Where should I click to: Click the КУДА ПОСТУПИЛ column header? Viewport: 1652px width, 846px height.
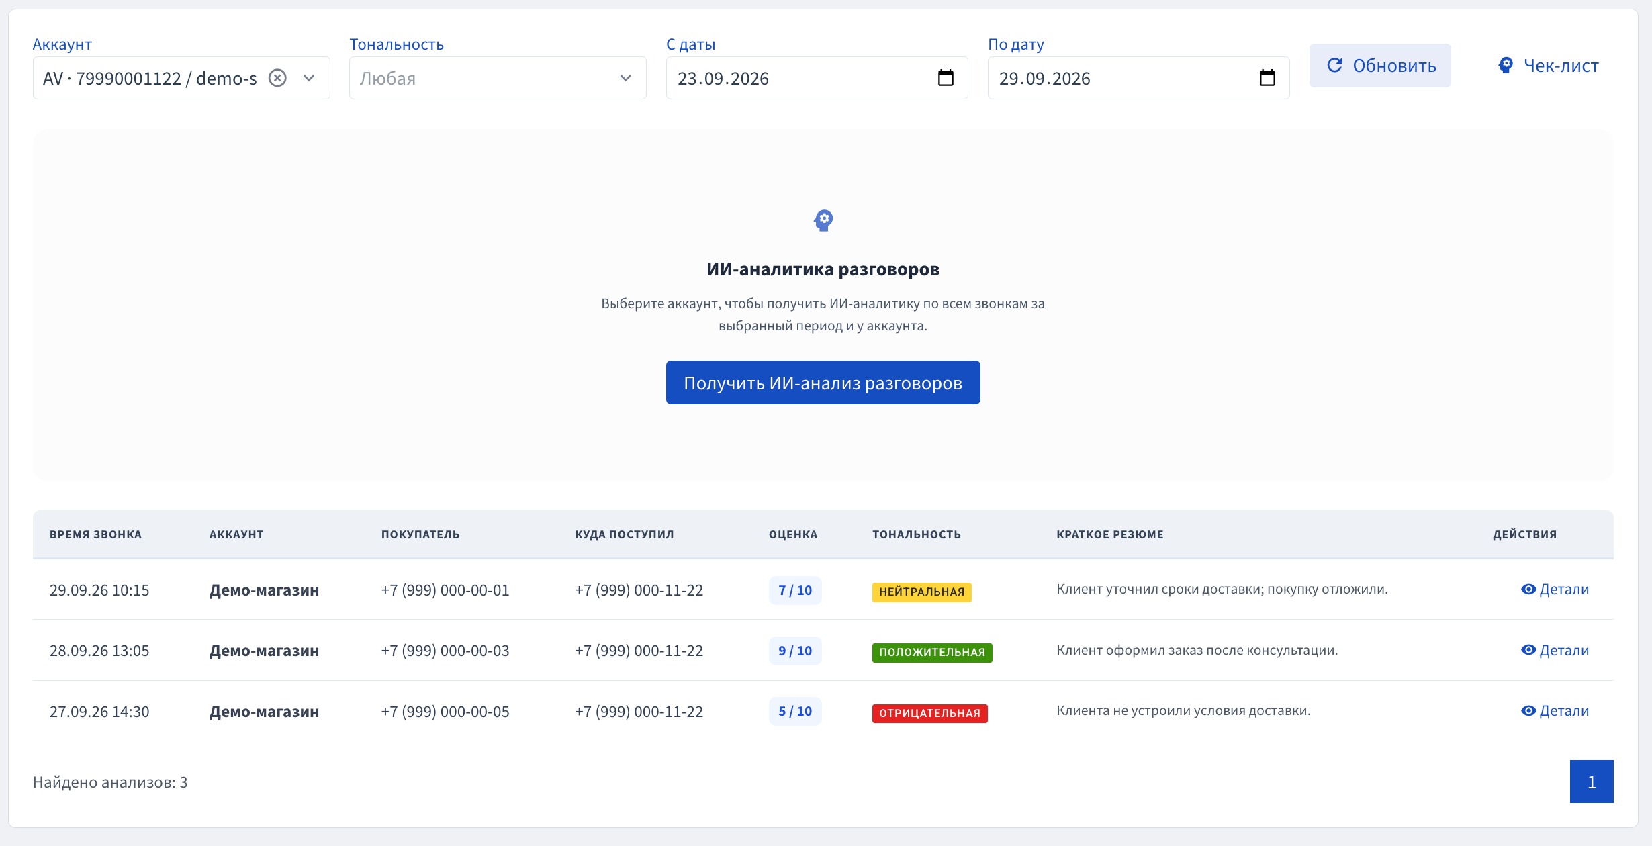click(624, 534)
